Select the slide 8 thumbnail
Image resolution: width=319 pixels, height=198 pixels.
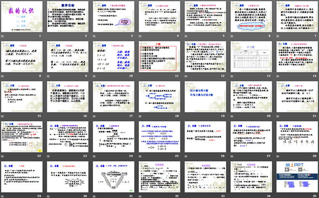(22, 57)
